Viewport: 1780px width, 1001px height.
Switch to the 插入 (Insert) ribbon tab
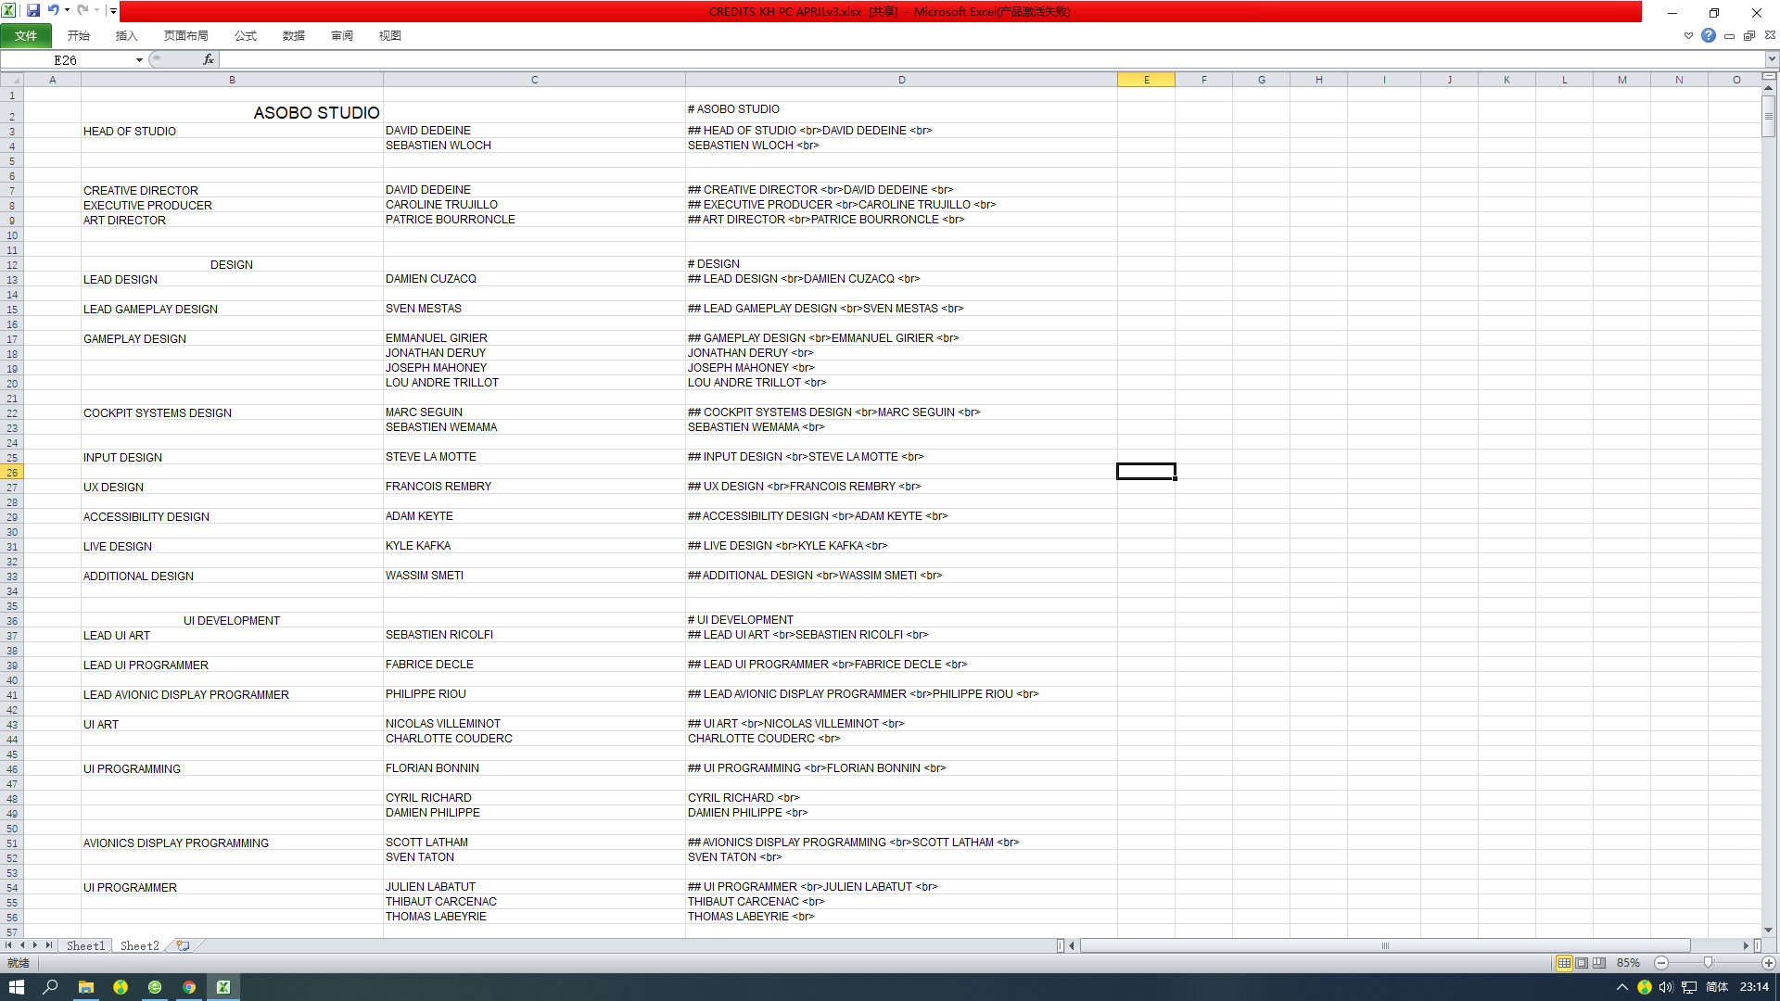126,35
